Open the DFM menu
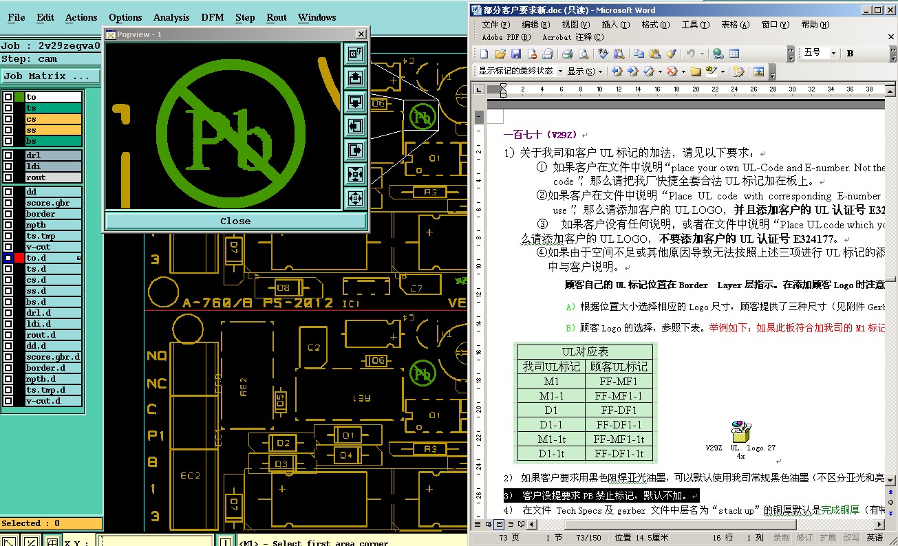Viewport: 898px width, 546px height. click(213, 17)
